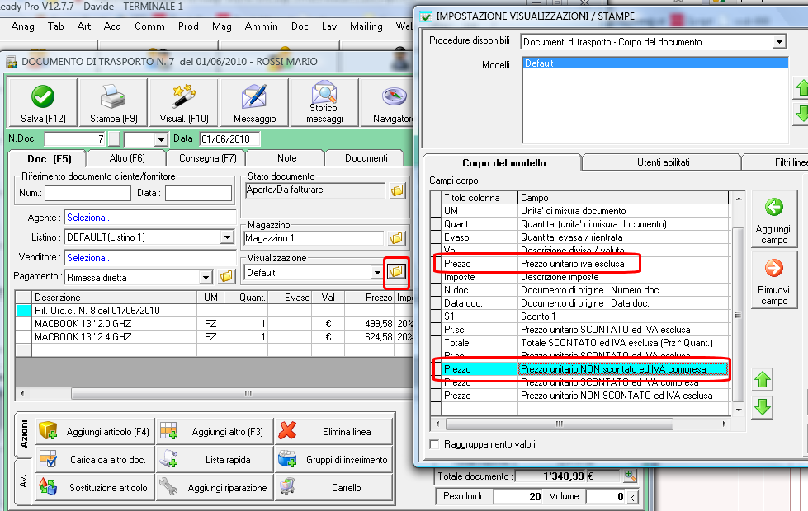Click Aggiungi campo green arrow button
The height and width of the screenshot is (511, 808).
point(774,220)
